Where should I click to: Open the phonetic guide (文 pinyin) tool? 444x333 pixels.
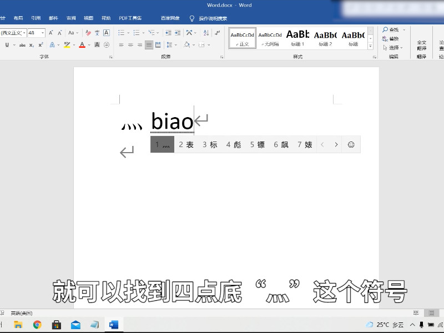(x=97, y=33)
